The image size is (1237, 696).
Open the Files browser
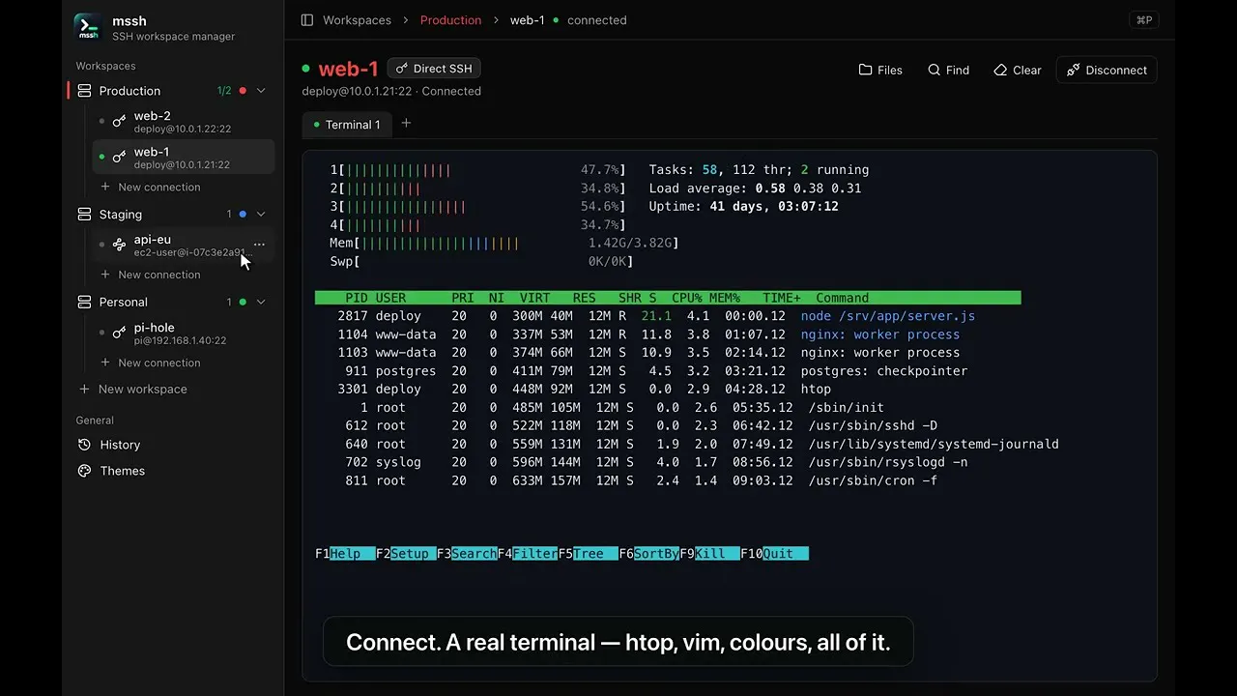click(880, 70)
